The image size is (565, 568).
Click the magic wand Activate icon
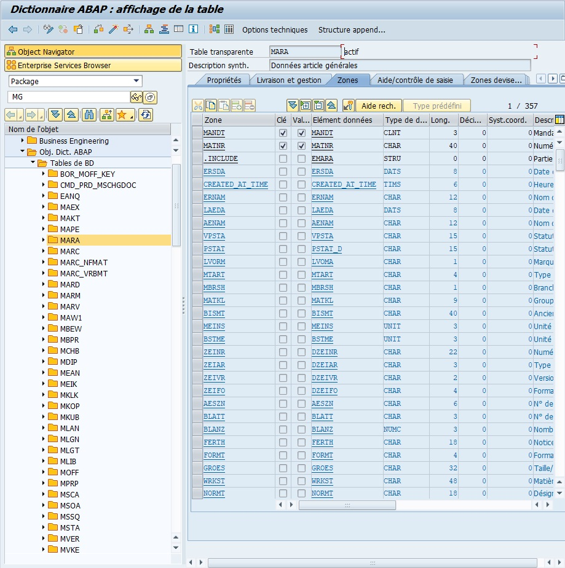113,29
